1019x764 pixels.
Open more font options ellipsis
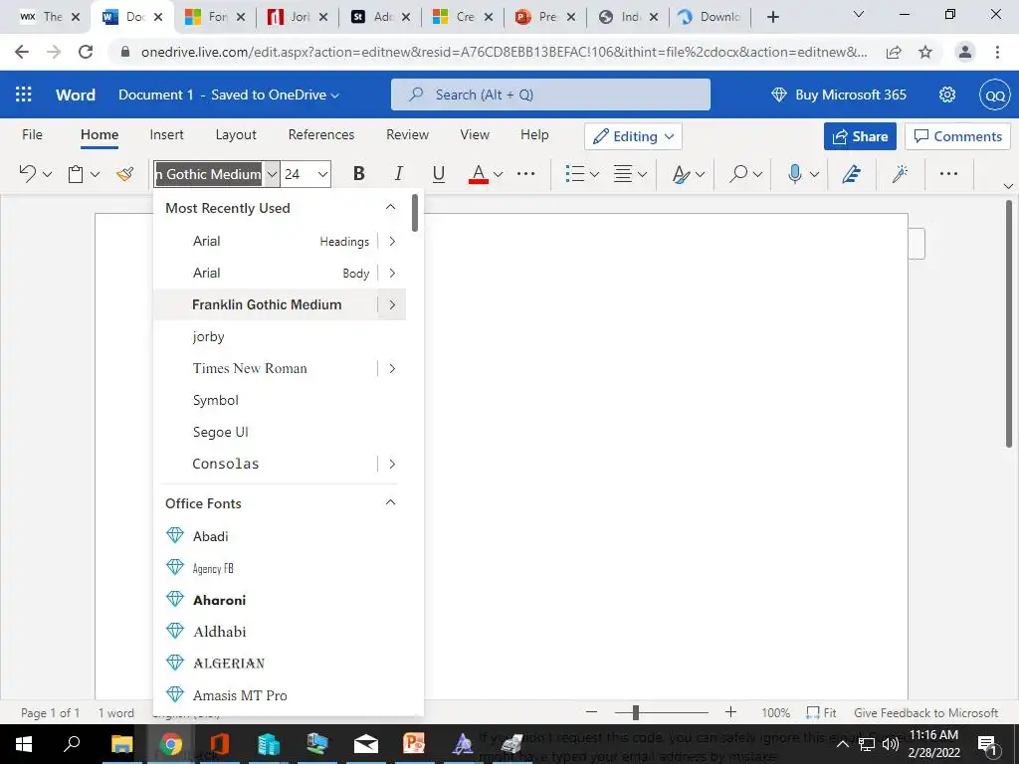525,174
